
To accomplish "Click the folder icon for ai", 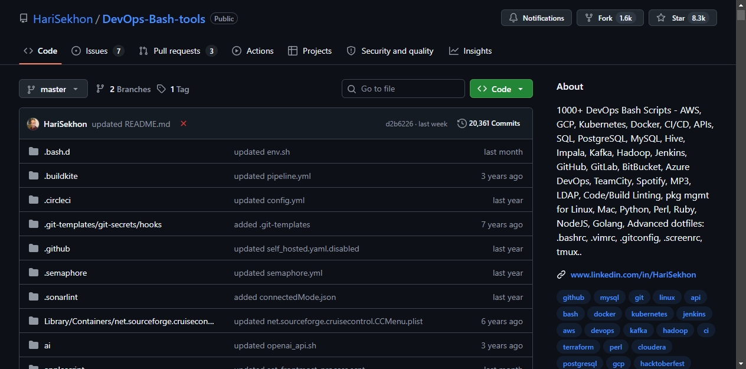I will [x=34, y=345].
